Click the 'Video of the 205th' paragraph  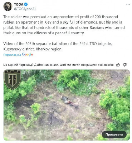pyautogui.click(x=58, y=46)
